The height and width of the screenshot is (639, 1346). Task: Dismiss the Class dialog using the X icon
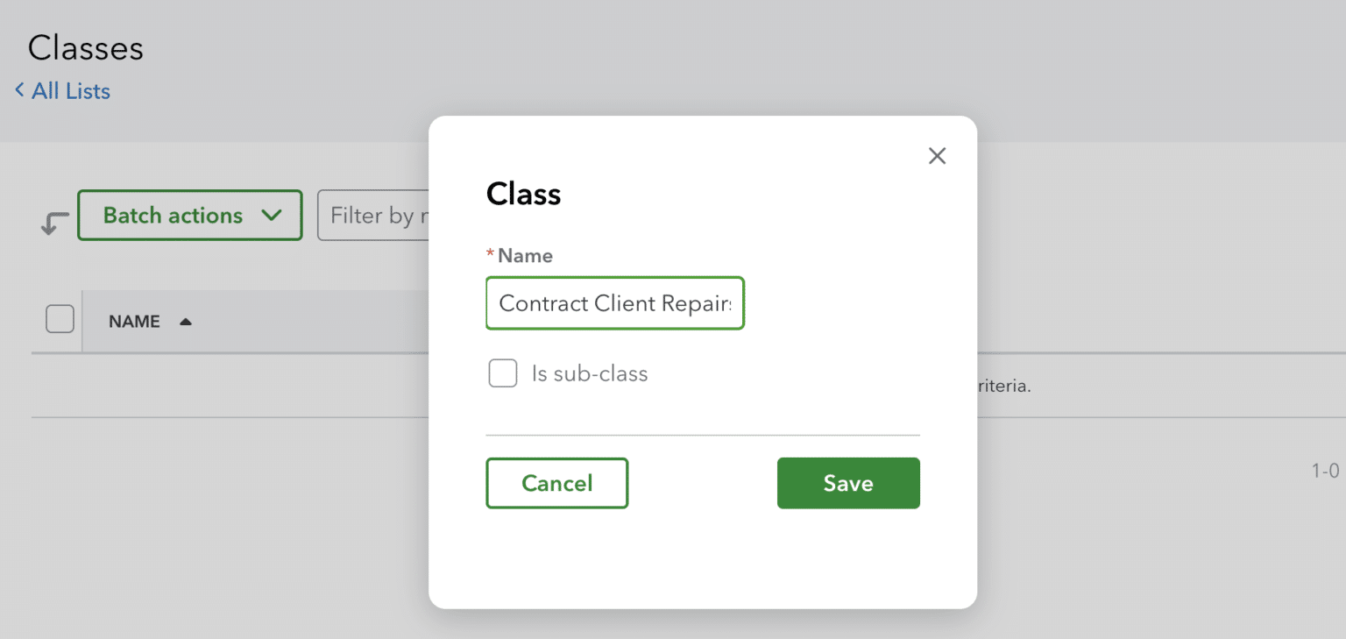click(936, 155)
